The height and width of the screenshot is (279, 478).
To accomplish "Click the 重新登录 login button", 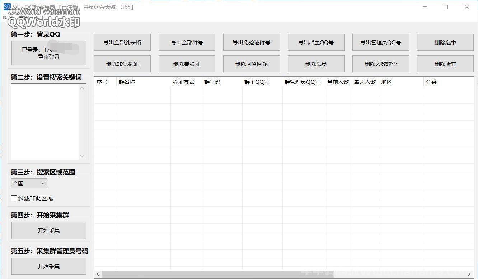I will [49, 53].
